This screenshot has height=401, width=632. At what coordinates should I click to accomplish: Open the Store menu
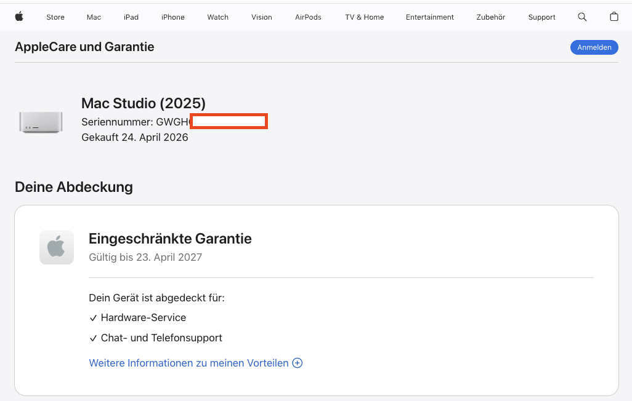55,17
